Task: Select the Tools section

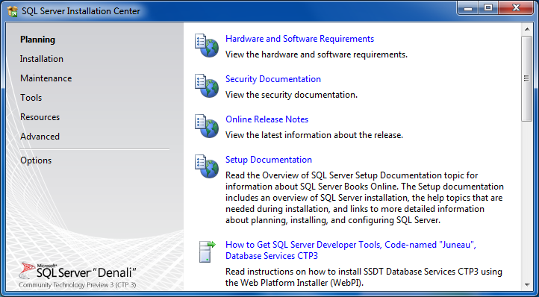Action: (31, 98)
